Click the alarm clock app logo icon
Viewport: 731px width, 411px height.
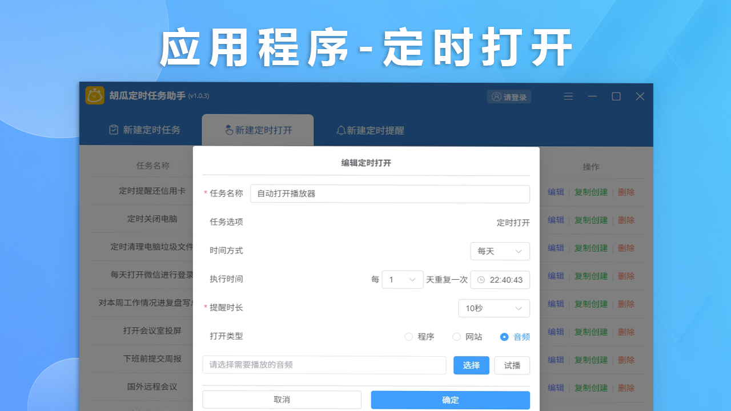[95, 96]
